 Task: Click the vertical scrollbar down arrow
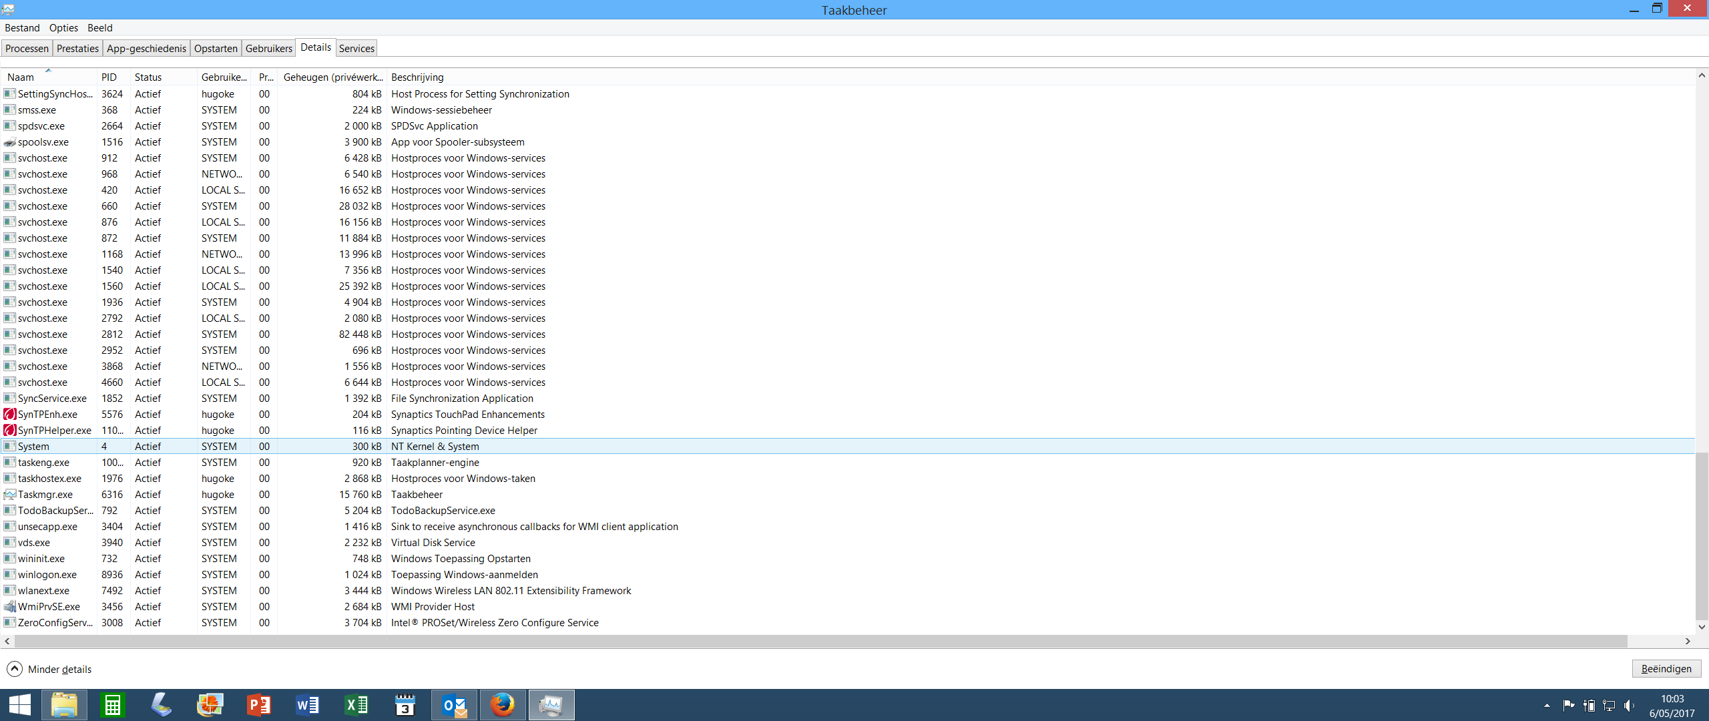pos(1702,627)
